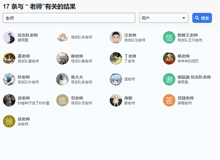Open user name 董老师
Screen dimensions: 220x160
click(24, 56)
